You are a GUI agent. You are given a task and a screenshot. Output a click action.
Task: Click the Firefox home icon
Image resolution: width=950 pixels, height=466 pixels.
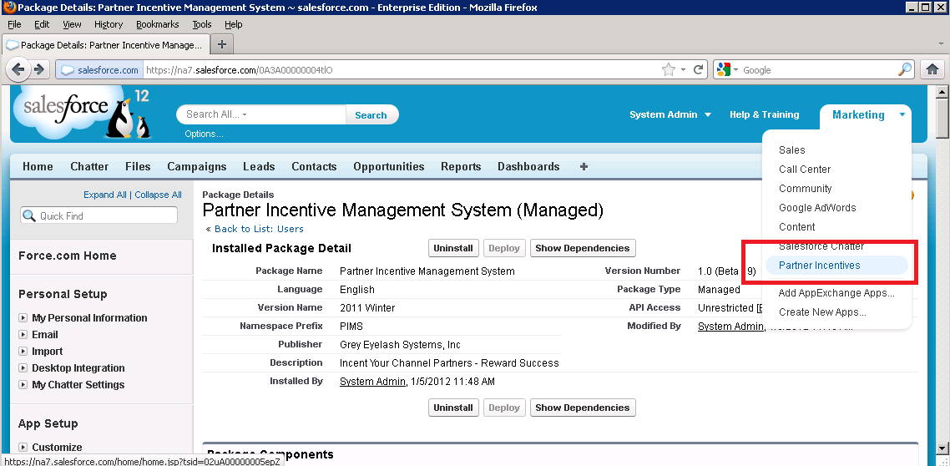pyautogui.click(x=934, y=70)
